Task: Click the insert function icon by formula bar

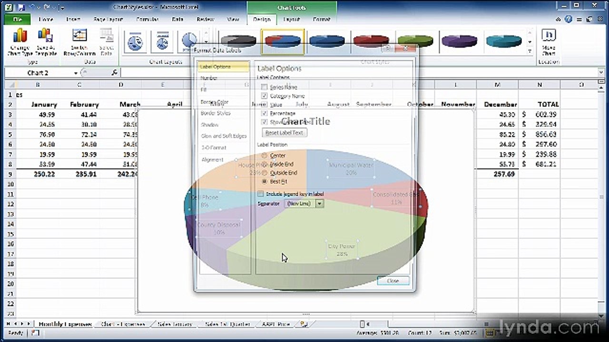Action: pos(115,73)
